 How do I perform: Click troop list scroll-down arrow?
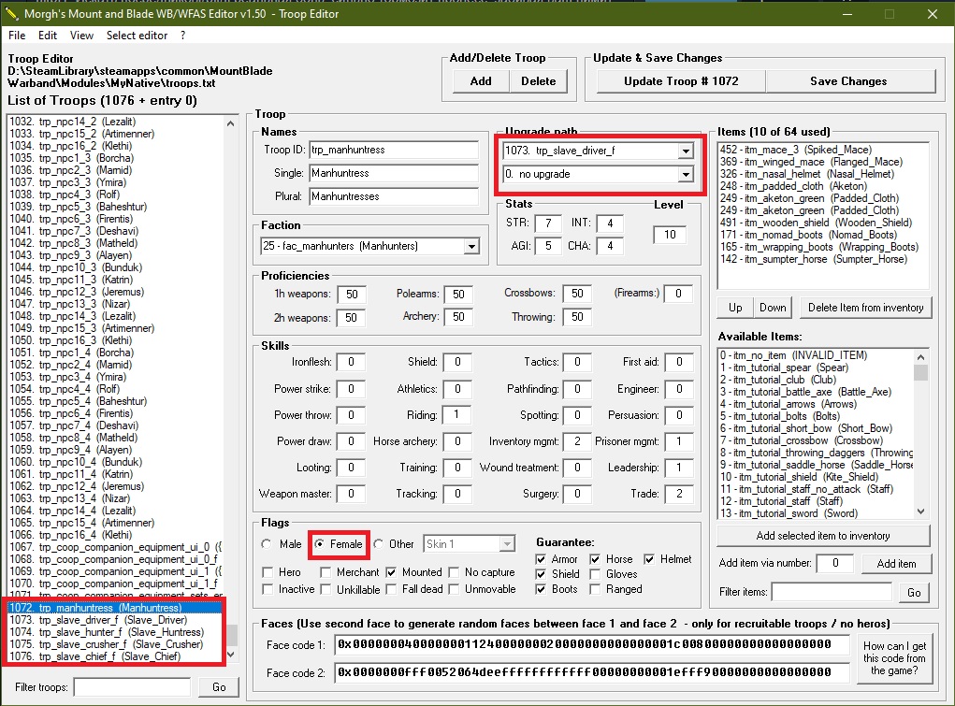coord(230,655)
